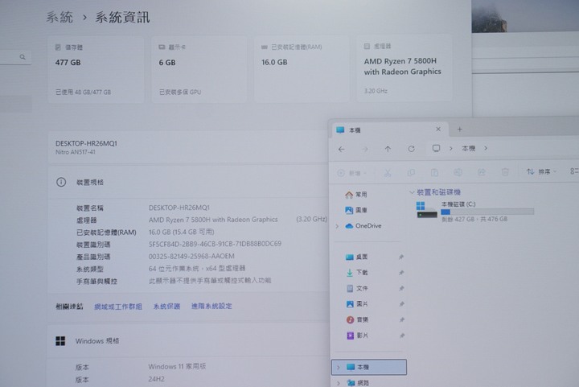This screenshot has width=579, height=387.
Task: Open 網路 Network in sidebar
Action: (357, 382)
